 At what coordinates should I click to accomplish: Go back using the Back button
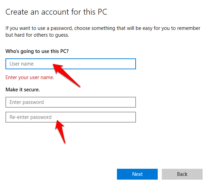pyautogui.click(x=182, y=174)
